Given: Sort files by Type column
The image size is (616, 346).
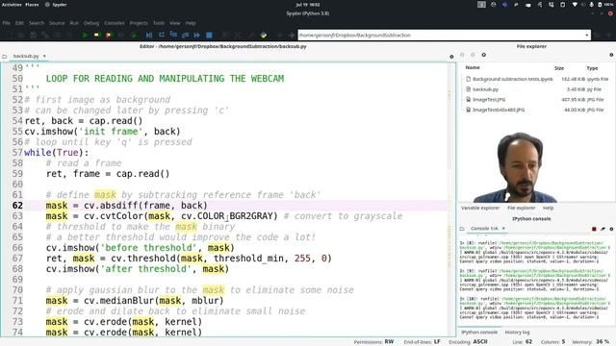Looking at the screenshot, I should (x=592, y=68).
